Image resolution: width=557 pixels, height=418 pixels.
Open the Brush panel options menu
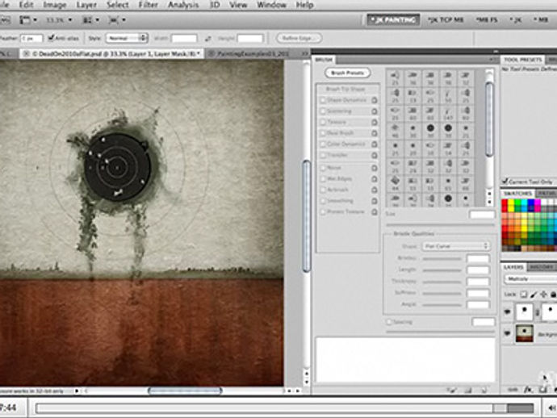(492, 60)
